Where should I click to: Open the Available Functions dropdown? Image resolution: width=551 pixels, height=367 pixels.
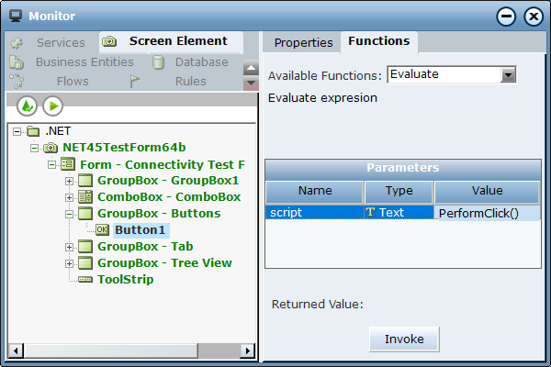coord(508,75)
